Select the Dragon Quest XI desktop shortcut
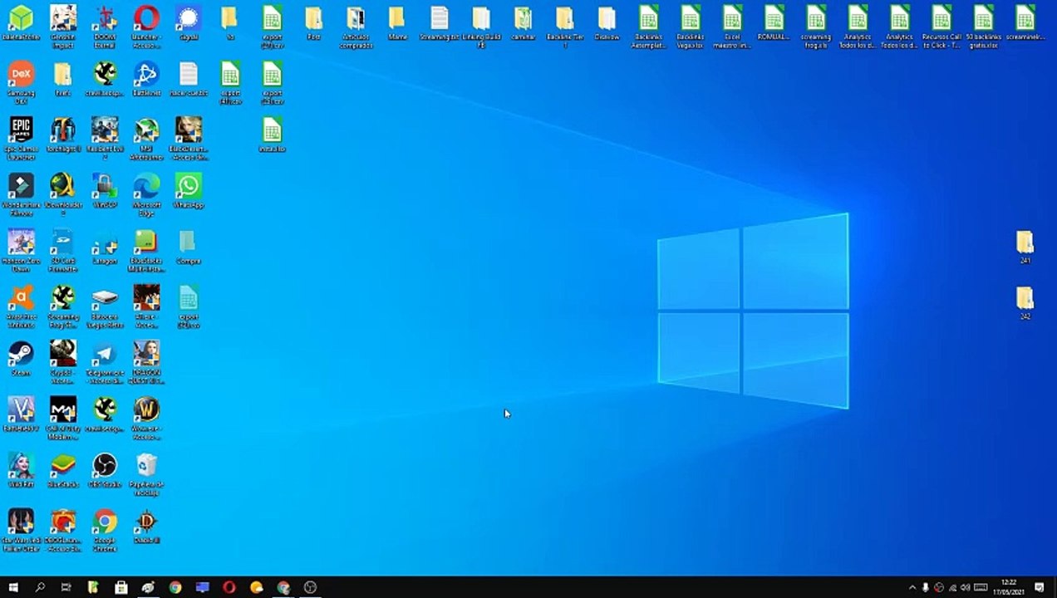The width and height of the screenshot is (1057, 598). (x=147, y=362)
